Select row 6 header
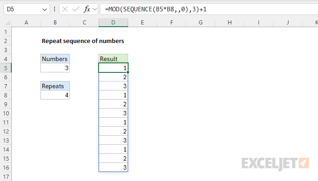The image size is (318, 181). tap(5, 77)
